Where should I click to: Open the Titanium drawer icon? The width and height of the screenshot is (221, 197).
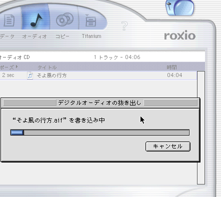[x=90, y=20]
